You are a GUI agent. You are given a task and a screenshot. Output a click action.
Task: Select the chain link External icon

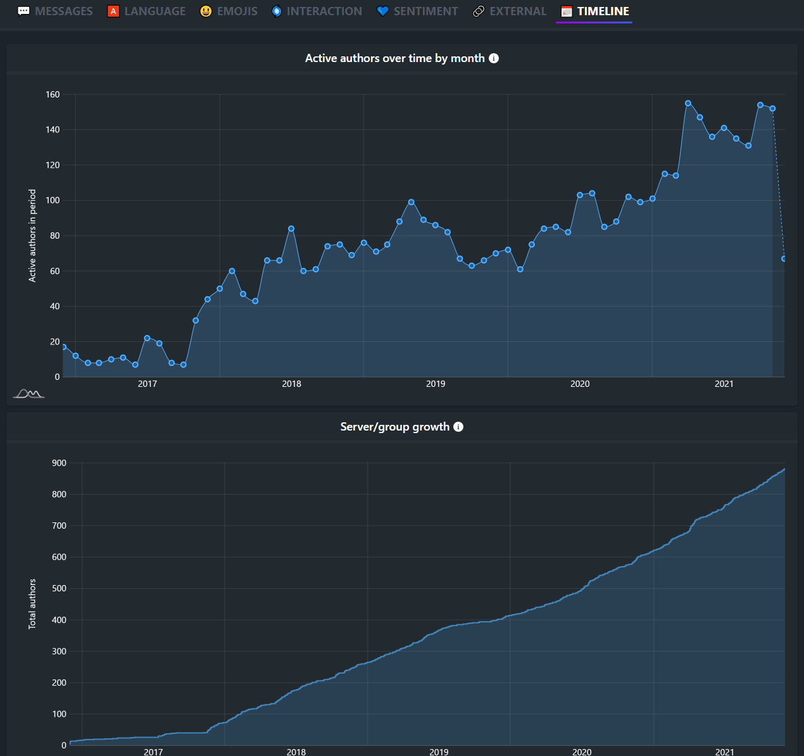pos(478,11)
